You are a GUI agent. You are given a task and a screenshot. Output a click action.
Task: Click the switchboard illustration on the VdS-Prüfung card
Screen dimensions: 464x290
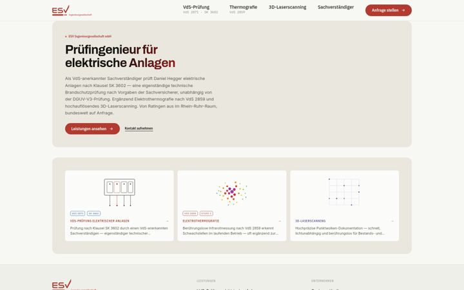click(x=120, y=192)
